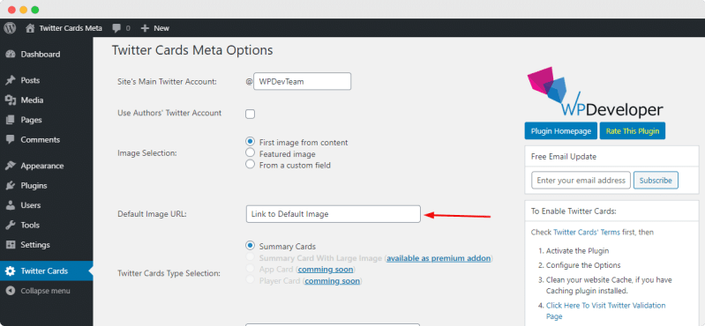Screen dimensions: 705x326
Task: Click Rate This Plugin button
Action: tap(632, 131)
